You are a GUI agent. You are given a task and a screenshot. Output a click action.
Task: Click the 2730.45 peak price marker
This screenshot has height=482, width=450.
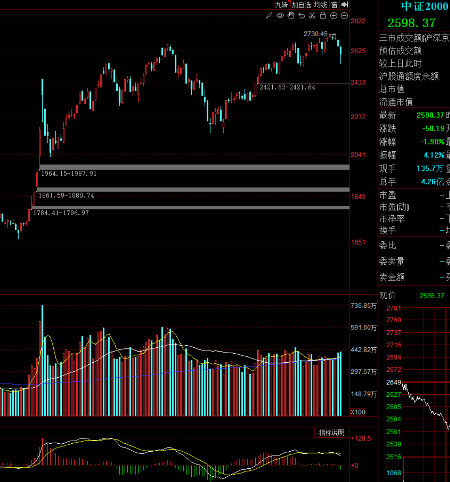(315, 34)
